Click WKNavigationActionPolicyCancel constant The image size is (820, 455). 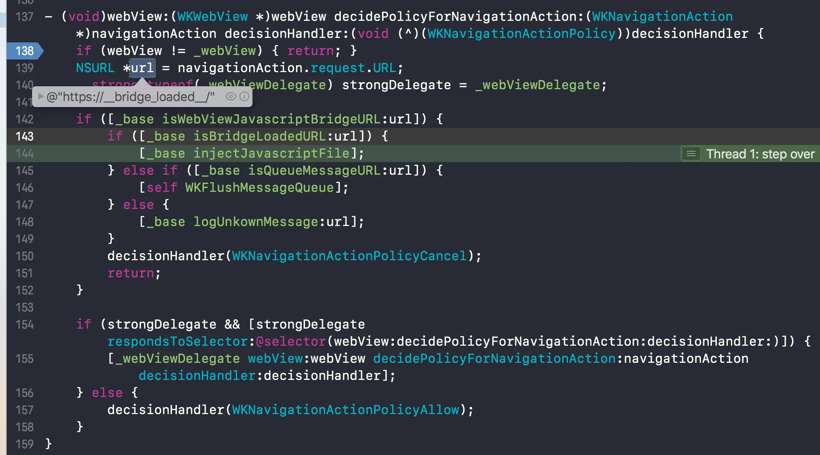[349, 256]
